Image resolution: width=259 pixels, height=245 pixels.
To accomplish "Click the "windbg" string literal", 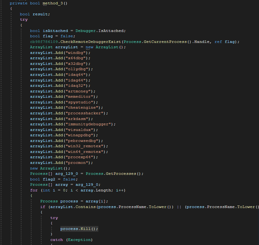I will click(x=76, y=53).
